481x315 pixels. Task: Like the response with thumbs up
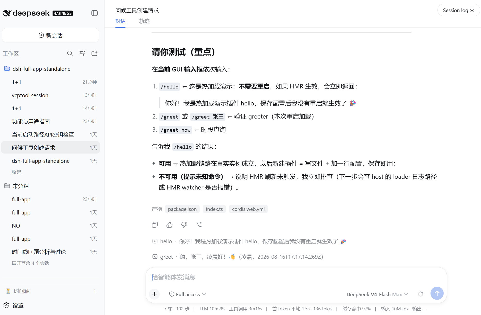pos(170,225)
